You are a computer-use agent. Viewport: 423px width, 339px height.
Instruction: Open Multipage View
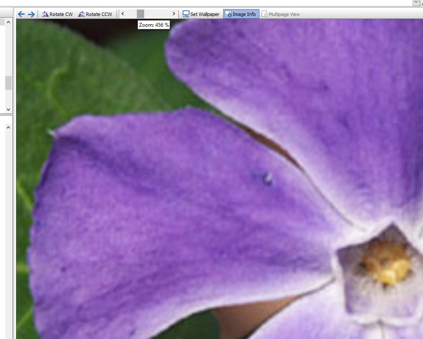point(281,14)
